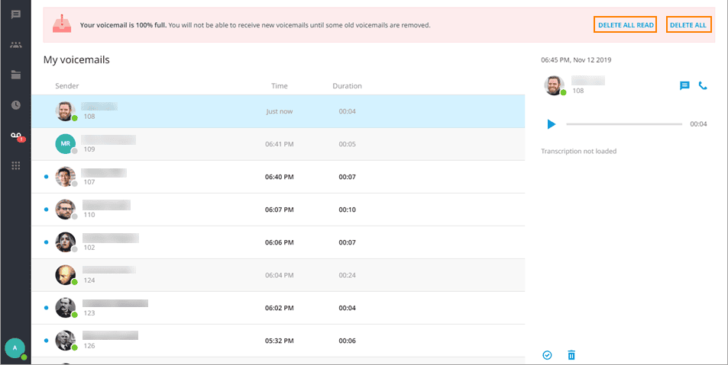
Task: Open user profile avatar at bottom left
Action: pyautogui.click(x=15, y=347)
